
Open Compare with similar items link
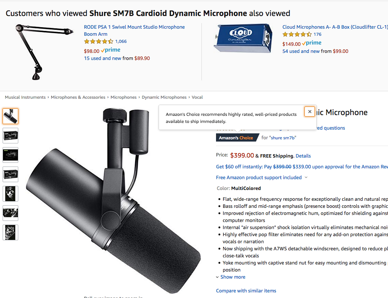246,291
